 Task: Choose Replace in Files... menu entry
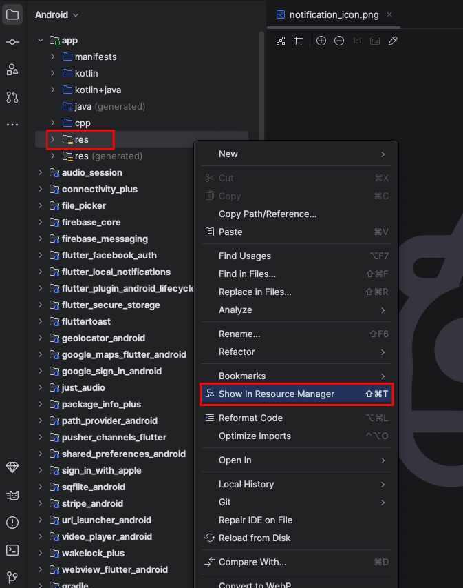coord(296,292)
